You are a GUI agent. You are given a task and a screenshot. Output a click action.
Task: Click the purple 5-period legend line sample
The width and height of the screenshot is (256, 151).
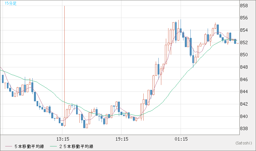pyautogui.click(x=8, y=146)
